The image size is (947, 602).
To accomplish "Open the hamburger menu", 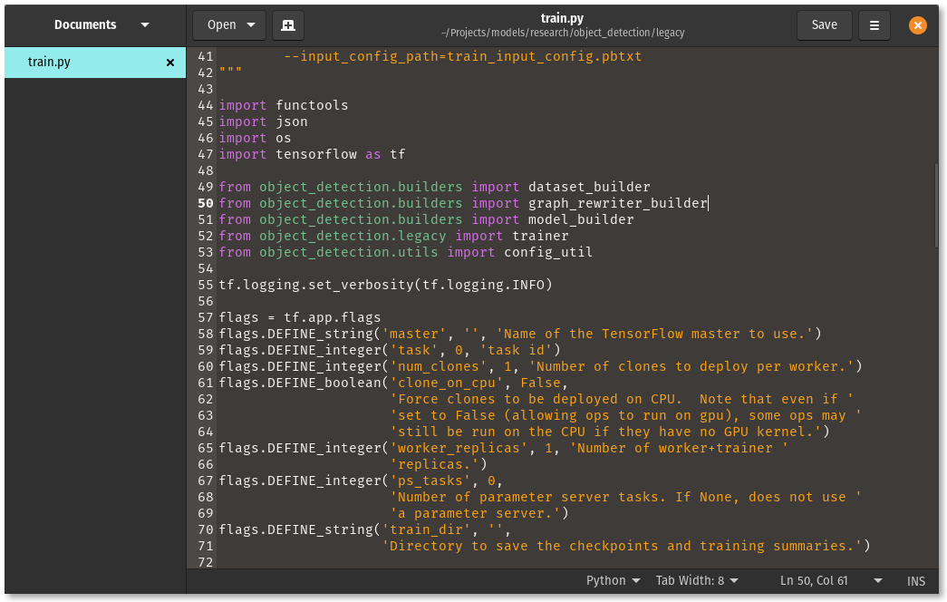I will pyautogui.click(x=874, y=25).
